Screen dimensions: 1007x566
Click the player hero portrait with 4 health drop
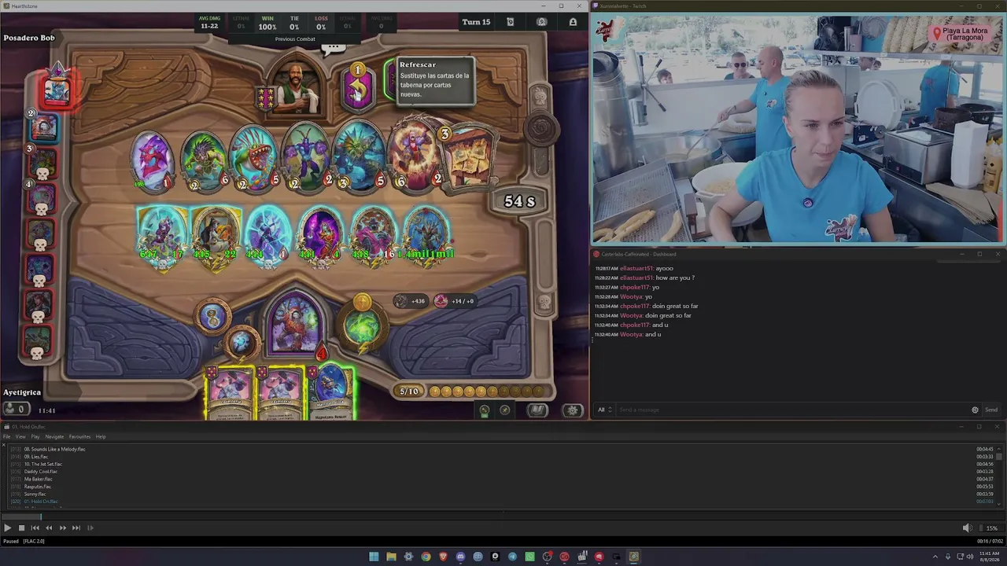295,325
